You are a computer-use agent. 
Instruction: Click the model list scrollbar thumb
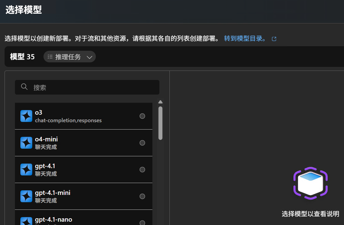tap(160, 123)
